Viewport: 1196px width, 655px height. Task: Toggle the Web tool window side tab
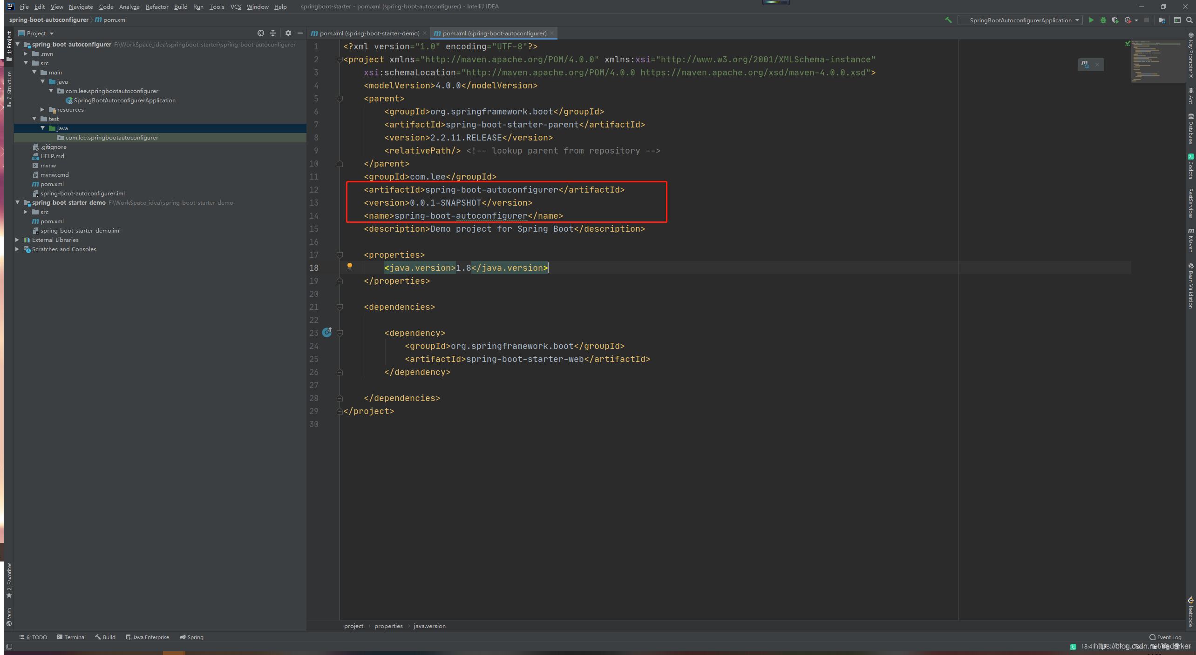(9, 617)
